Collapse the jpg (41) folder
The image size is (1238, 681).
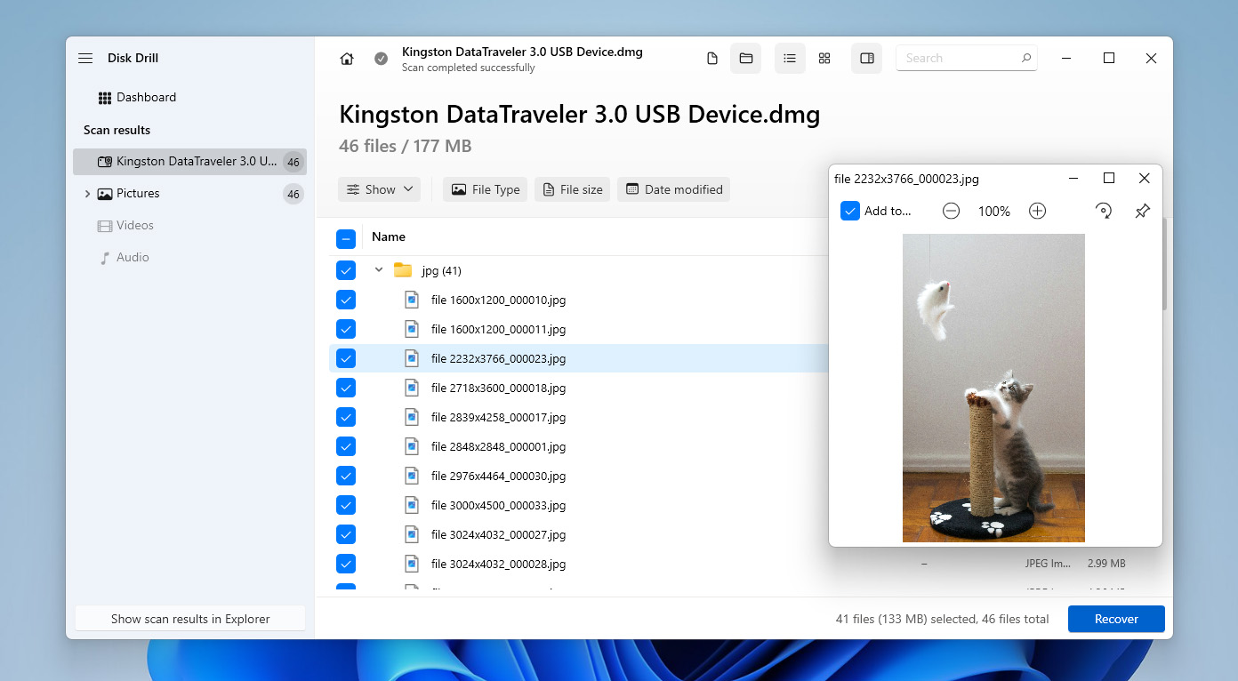pyautogui.click(x=379, y=270)
